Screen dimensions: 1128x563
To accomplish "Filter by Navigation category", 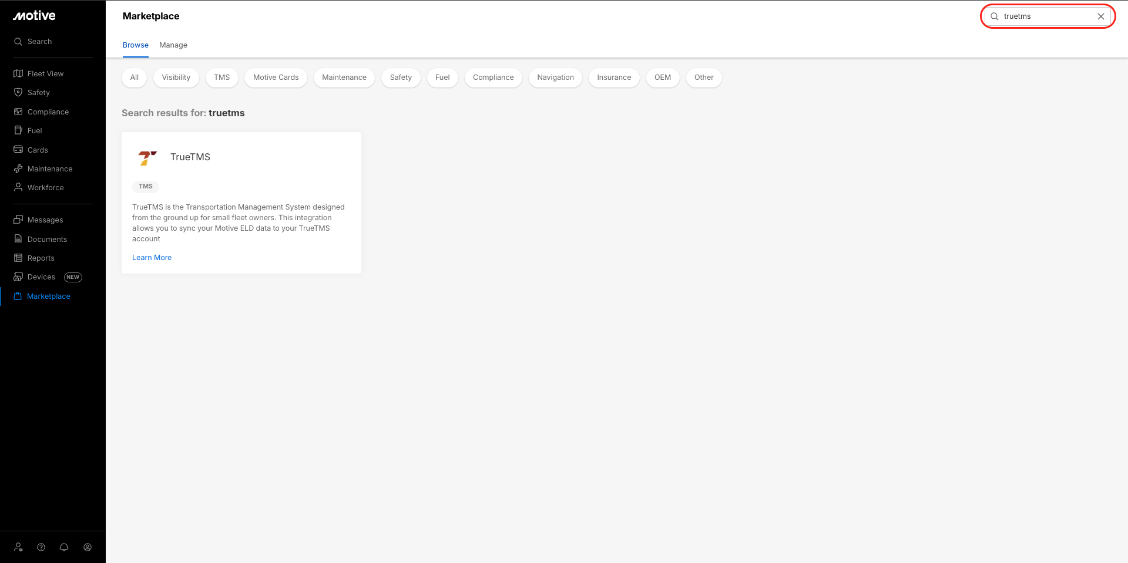I will point(556,77).
